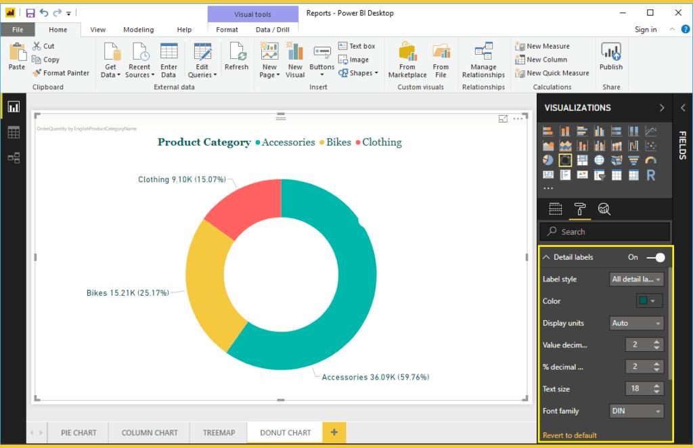The width and height of the screenshot is (693, 448).
Task: Select the R script visual icon
Action: click(x=650, y=175)
